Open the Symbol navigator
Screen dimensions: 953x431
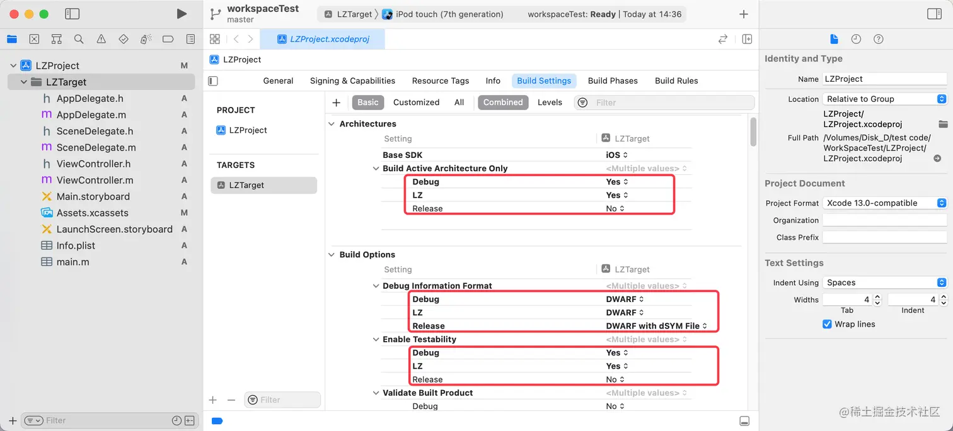tap(56, 39)
